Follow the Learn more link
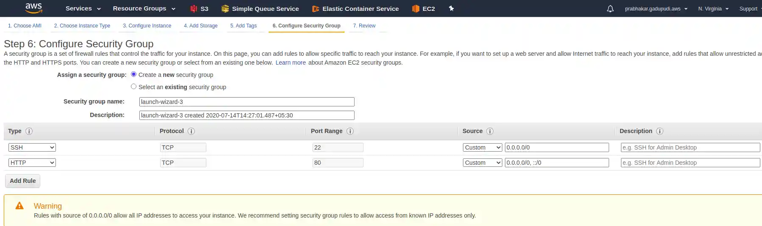This screenshot has height=226, width=762. point(291,63)
